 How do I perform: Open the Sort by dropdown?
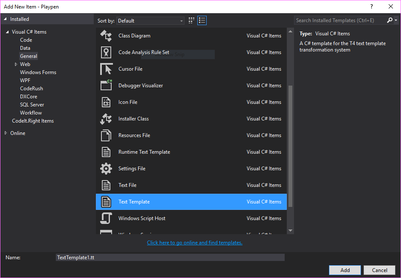[150, 20]
